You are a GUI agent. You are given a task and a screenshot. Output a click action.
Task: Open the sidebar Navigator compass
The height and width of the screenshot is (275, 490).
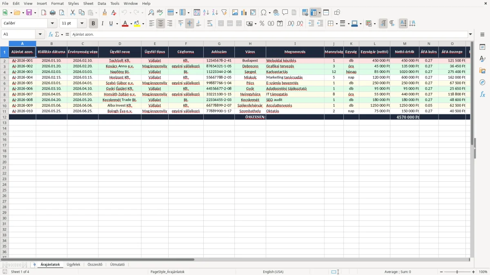point(482,82)
